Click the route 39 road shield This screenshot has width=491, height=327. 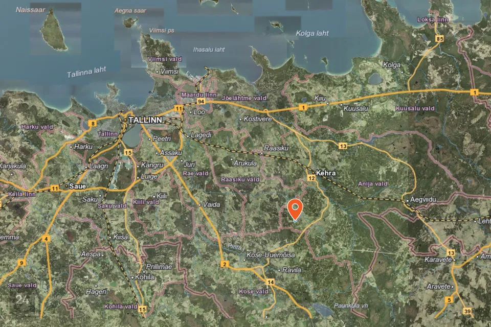point(467,311)
